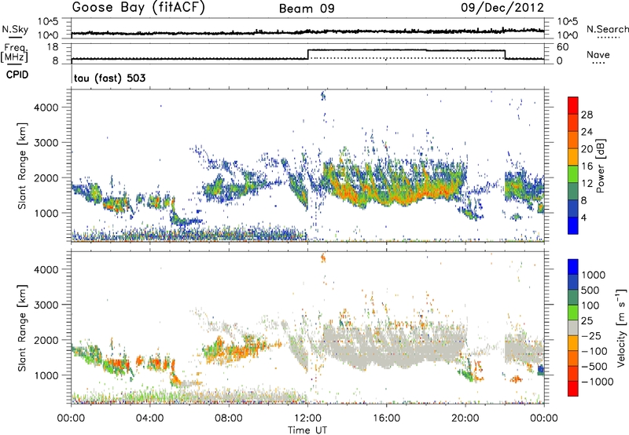Click the "60" Nave axis tick

click(x=563, y=47)
